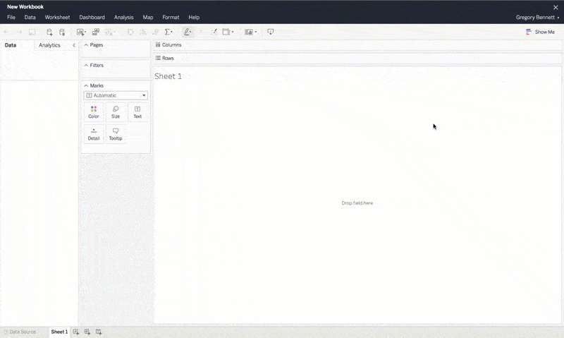Click the Duplicate sheet icon
Viewport: 564px width, 338px height.
tap(95, 32)
